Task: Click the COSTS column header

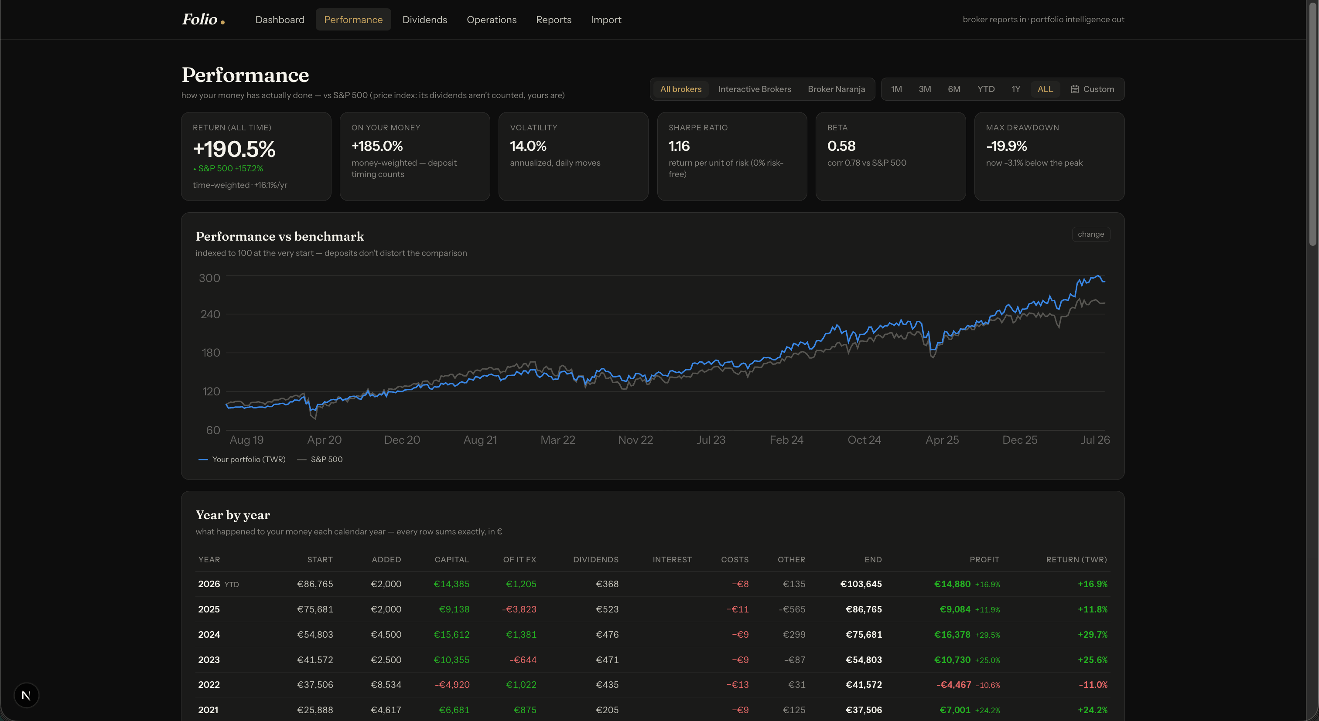Action: [735, 560]
